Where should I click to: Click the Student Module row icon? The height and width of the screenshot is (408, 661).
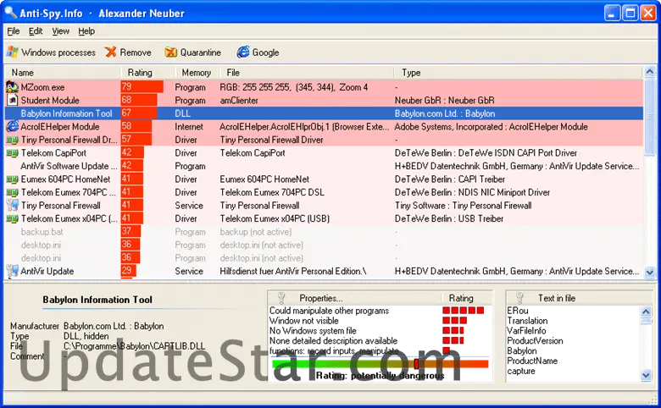[x=12, y=100]
